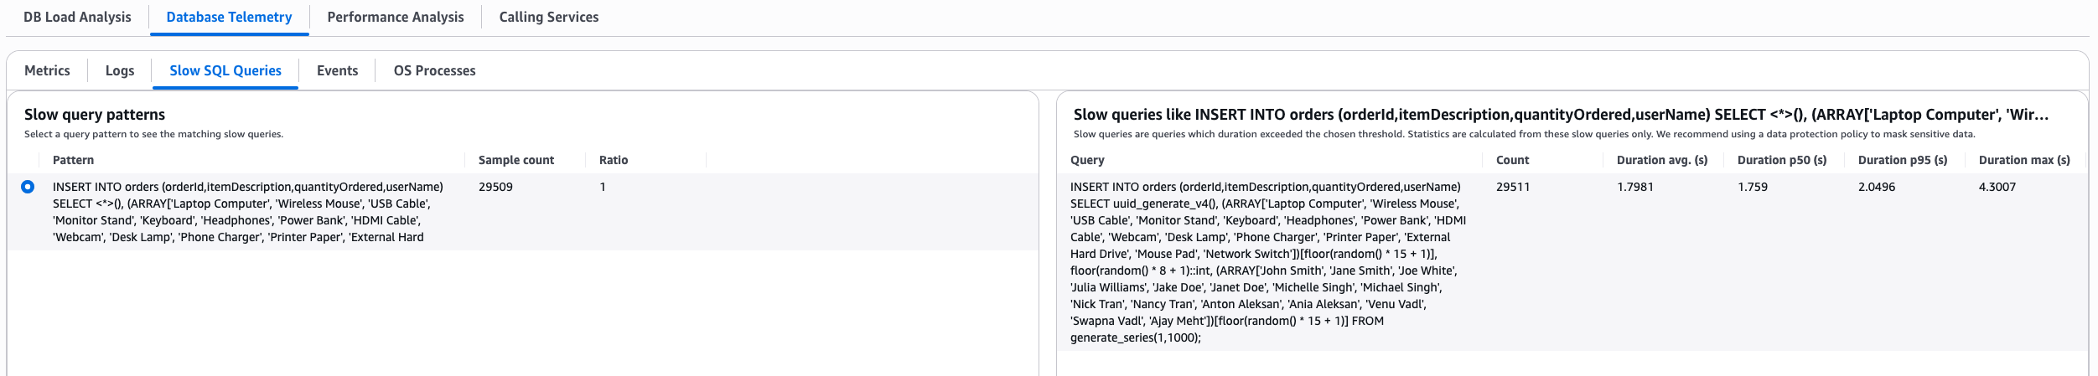Select the Slow SQL Queries sub-tab
Image resolution: width=2098 pixels, height=376 pixels.
tap(225, 70)
